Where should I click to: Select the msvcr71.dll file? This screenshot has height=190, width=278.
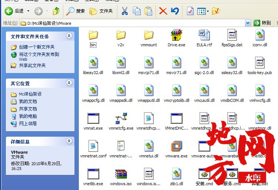click(177, 66)
